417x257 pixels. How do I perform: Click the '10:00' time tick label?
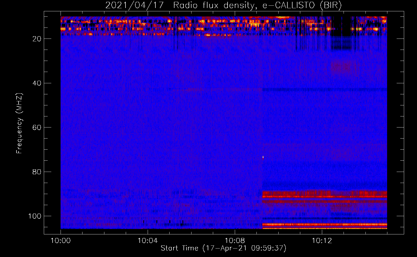(61, 241)
